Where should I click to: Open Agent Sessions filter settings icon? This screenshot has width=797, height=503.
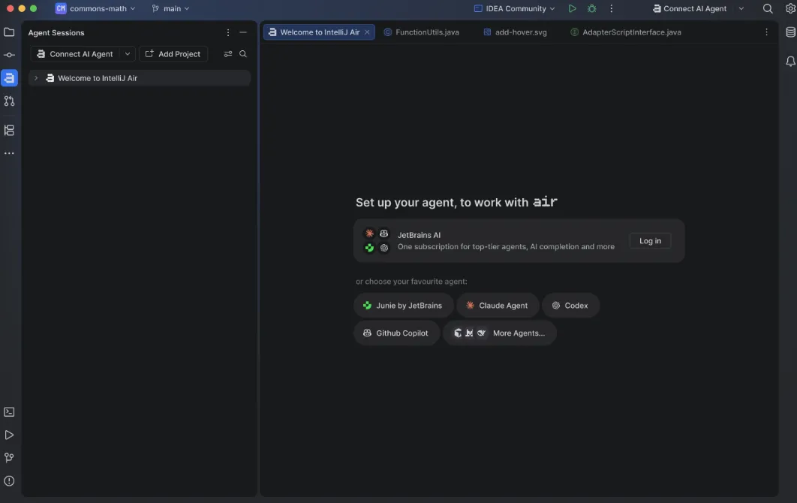[x=227, y=54]
